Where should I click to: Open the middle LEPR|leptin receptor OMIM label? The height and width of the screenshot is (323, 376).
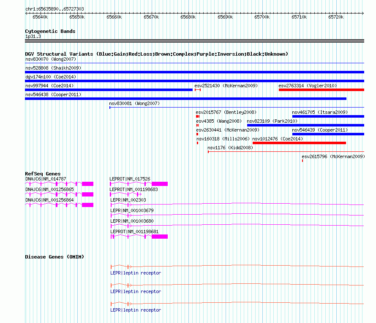click(136, 292)
